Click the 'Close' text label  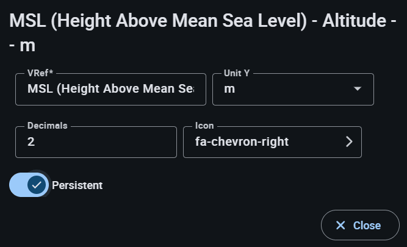click(x=367, y=226)
